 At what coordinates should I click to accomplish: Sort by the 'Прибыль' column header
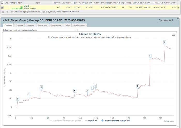coord(77,3)
